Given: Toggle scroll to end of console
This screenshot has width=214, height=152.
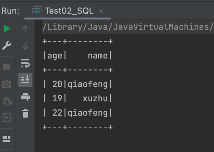Looking at the screenshot, I should point(25,80).
